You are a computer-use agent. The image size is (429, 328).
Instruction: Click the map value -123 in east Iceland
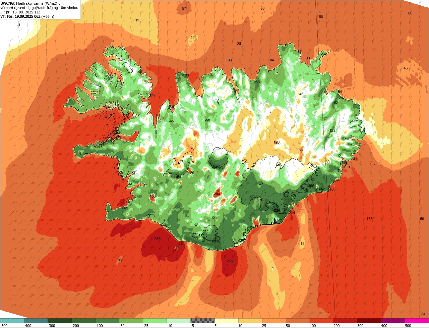click(331, 130)
